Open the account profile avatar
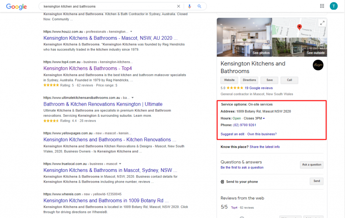 tap(334, 6)
